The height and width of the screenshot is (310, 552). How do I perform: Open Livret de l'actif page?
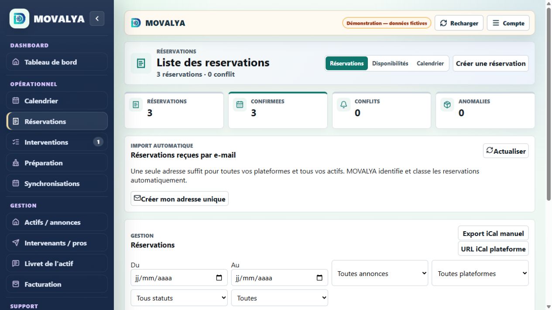[x=57, y=263]
